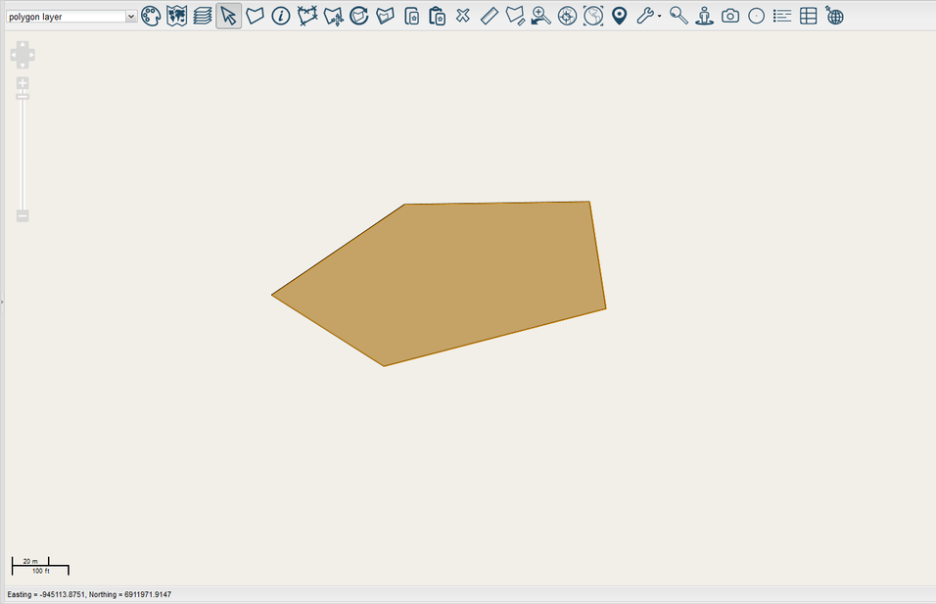Take a map snapshot with camera icon
Viewport: 936px width, 604px height.
pyautogui.click(x=730, y=16)
